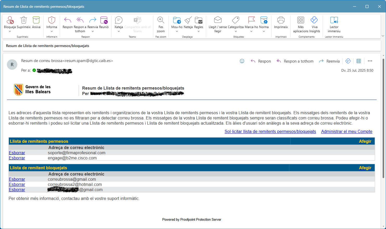Expand the Regles dropdown arrow
The image size is (386, 229).
[199, 31]
